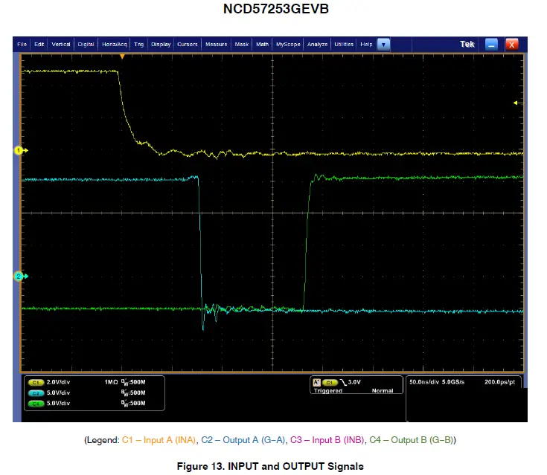Click the C1 2.0V/div scale readout

click(x=58, y=382)
